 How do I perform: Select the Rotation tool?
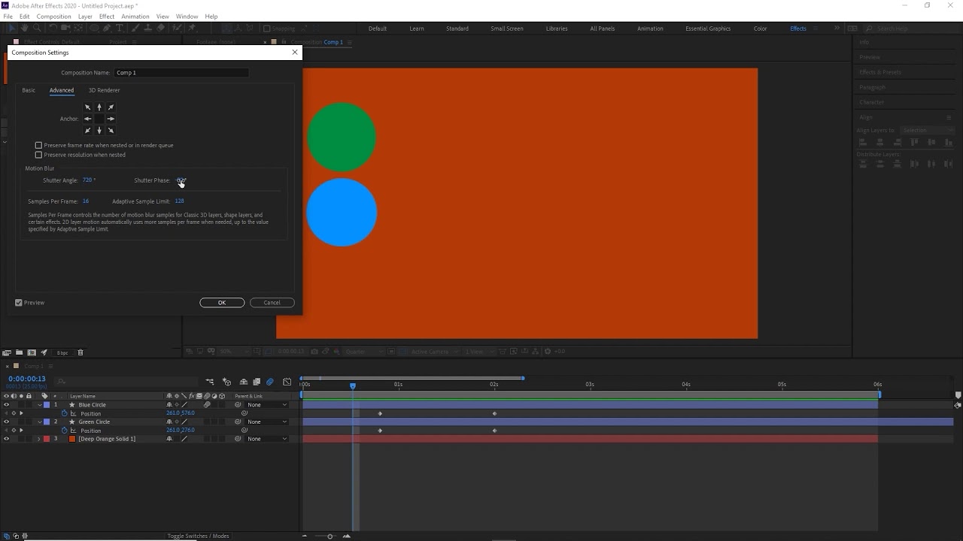(x=53, y=28)
